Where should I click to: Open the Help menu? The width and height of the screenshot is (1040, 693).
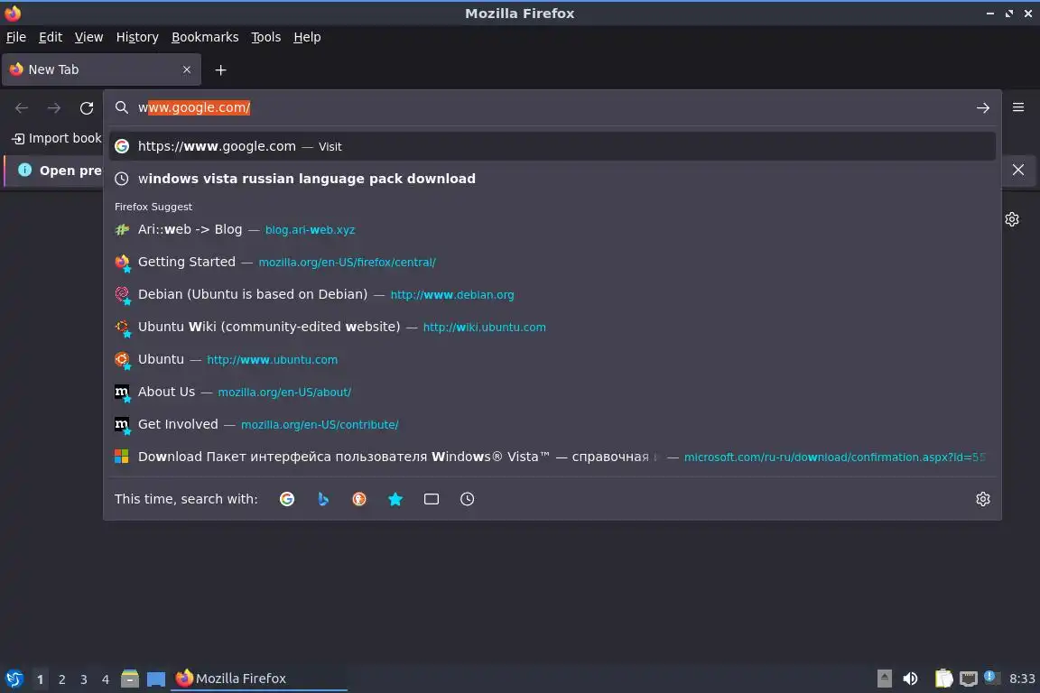307,37
